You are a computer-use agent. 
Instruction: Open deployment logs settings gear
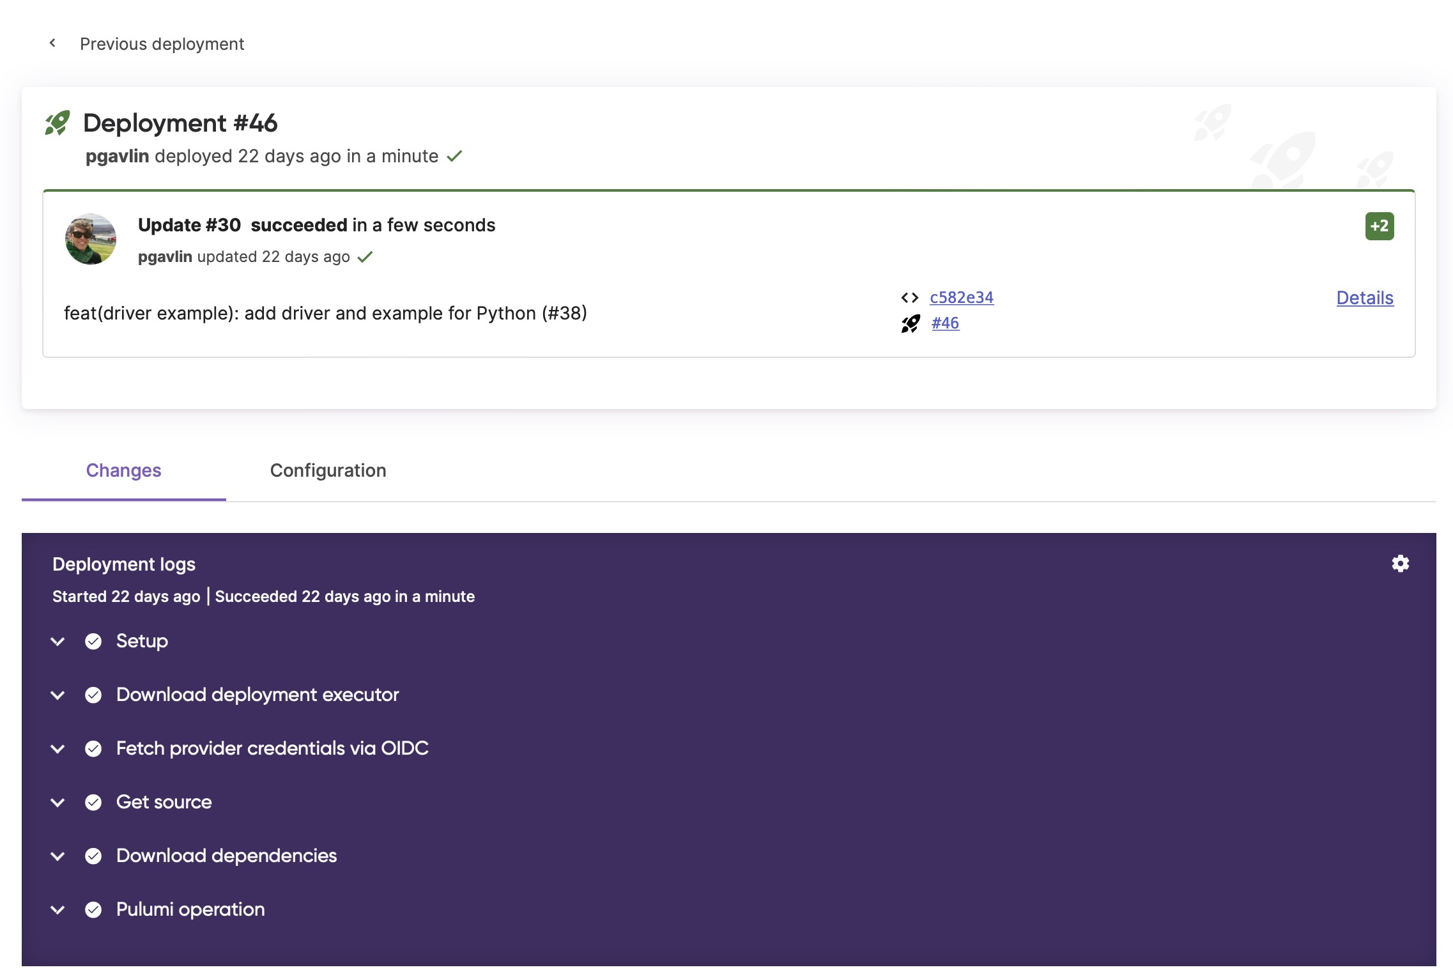1401,564
